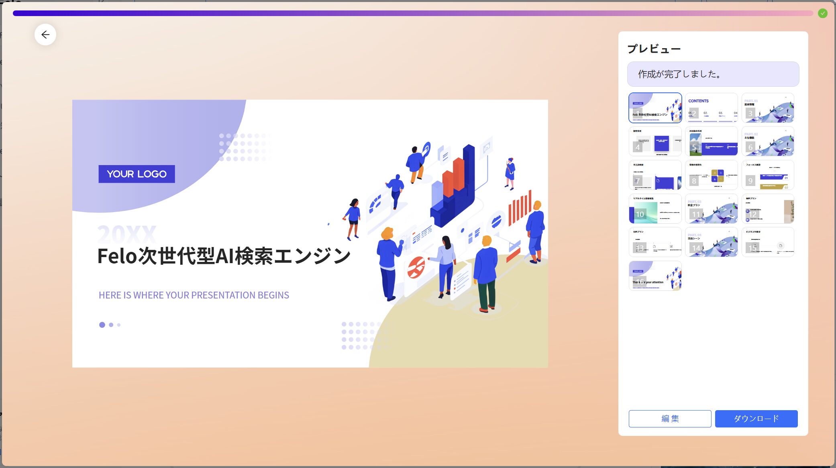Click the 作成が完了しました status message

pos(713,74)
